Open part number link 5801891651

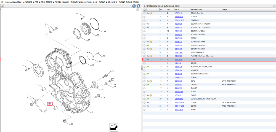tap(179, 20)
